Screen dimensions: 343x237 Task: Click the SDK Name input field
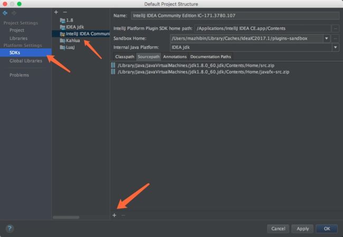pos(235,15)
